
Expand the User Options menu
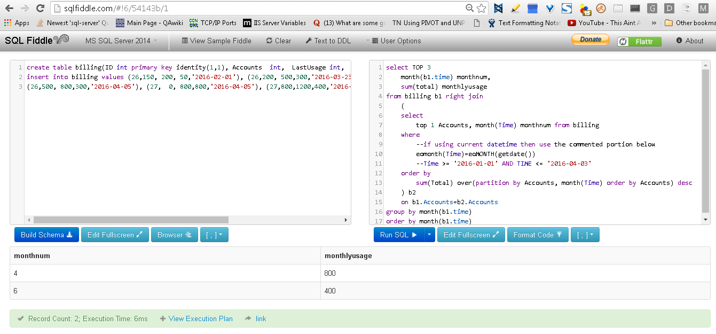(x=394, y=41)
